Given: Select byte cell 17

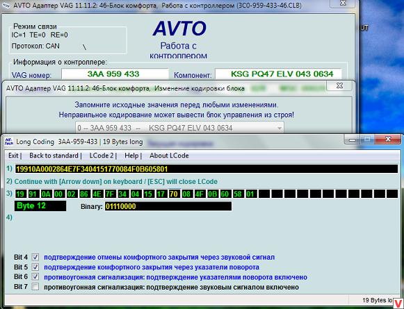Looking at the screenshot, I should click(161, 194).
